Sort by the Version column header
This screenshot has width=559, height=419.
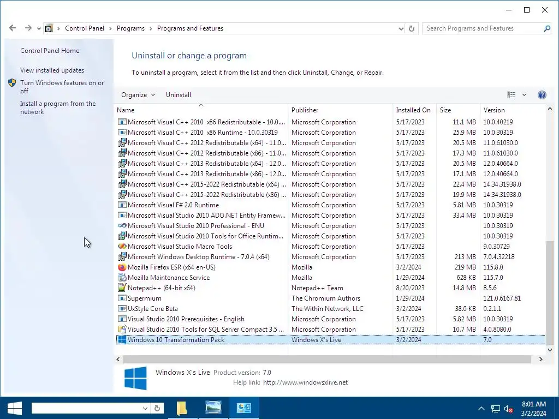(x=512, y=110)
